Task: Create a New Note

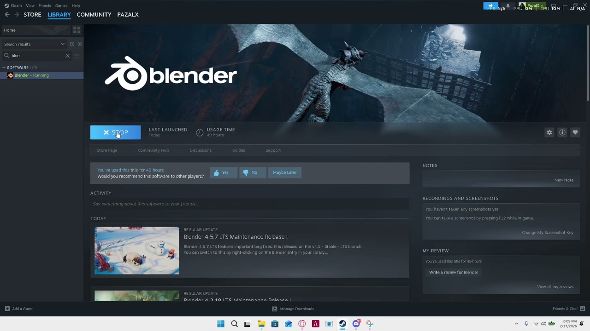Action: coord(564,180)
